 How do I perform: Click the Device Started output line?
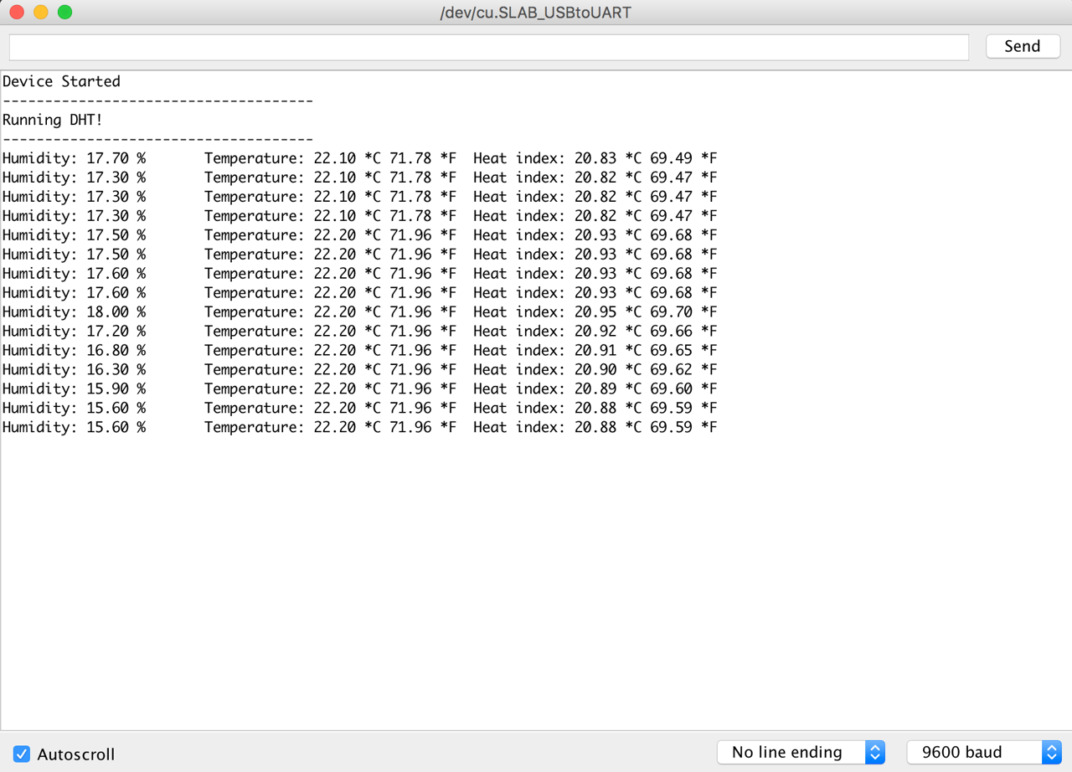point(61,81)
